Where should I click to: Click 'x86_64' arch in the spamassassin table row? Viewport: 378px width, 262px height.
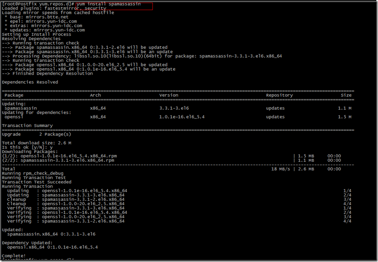(x=98, y=108)
